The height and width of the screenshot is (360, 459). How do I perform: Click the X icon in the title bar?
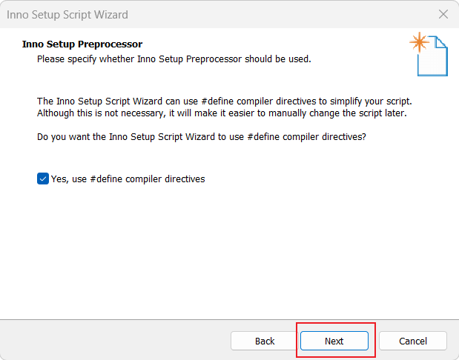click(443, 14)
